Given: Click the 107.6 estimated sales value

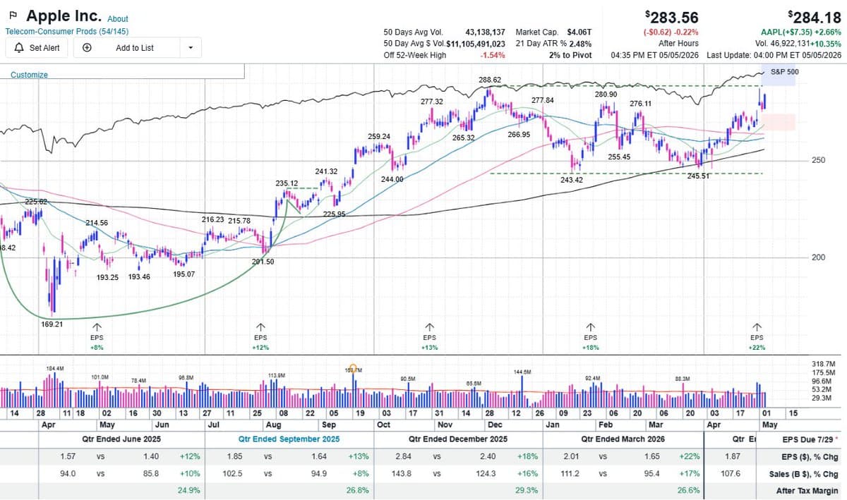Looking at the screenshot, I should point(731,474).
